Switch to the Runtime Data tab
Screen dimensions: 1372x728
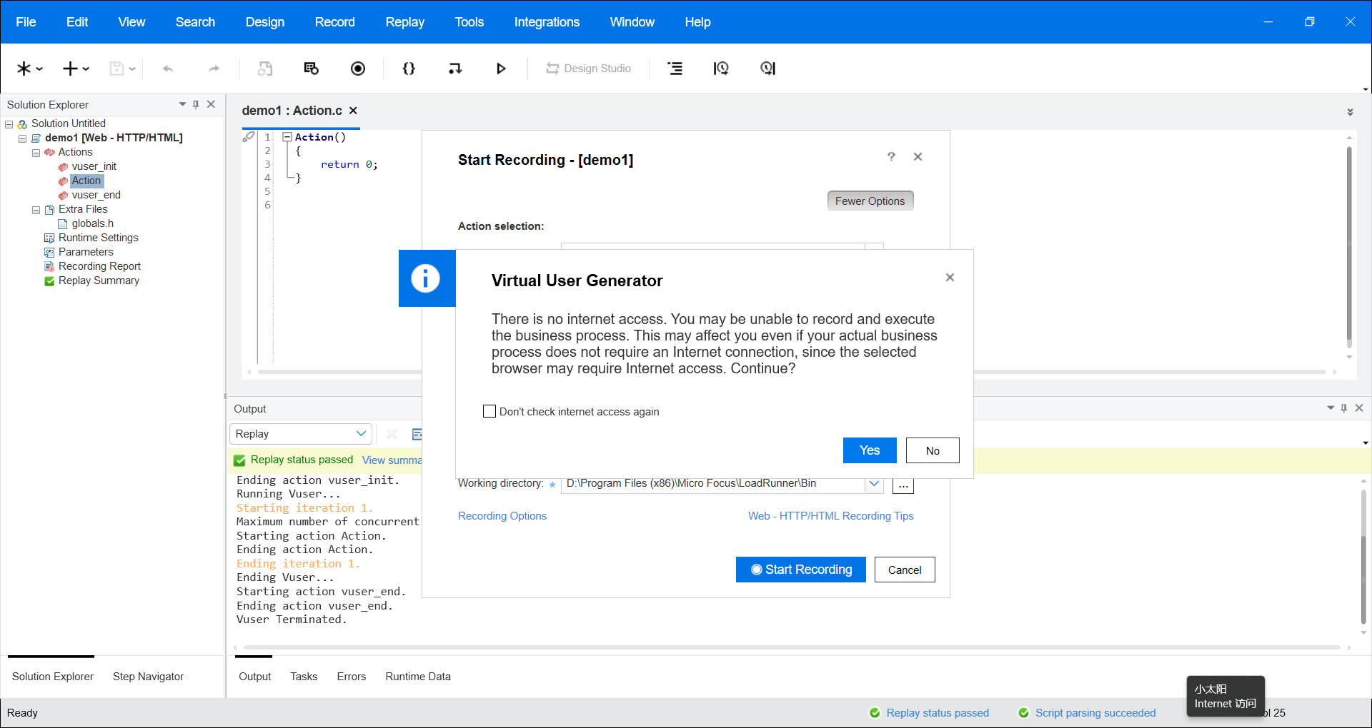(418, 677)
